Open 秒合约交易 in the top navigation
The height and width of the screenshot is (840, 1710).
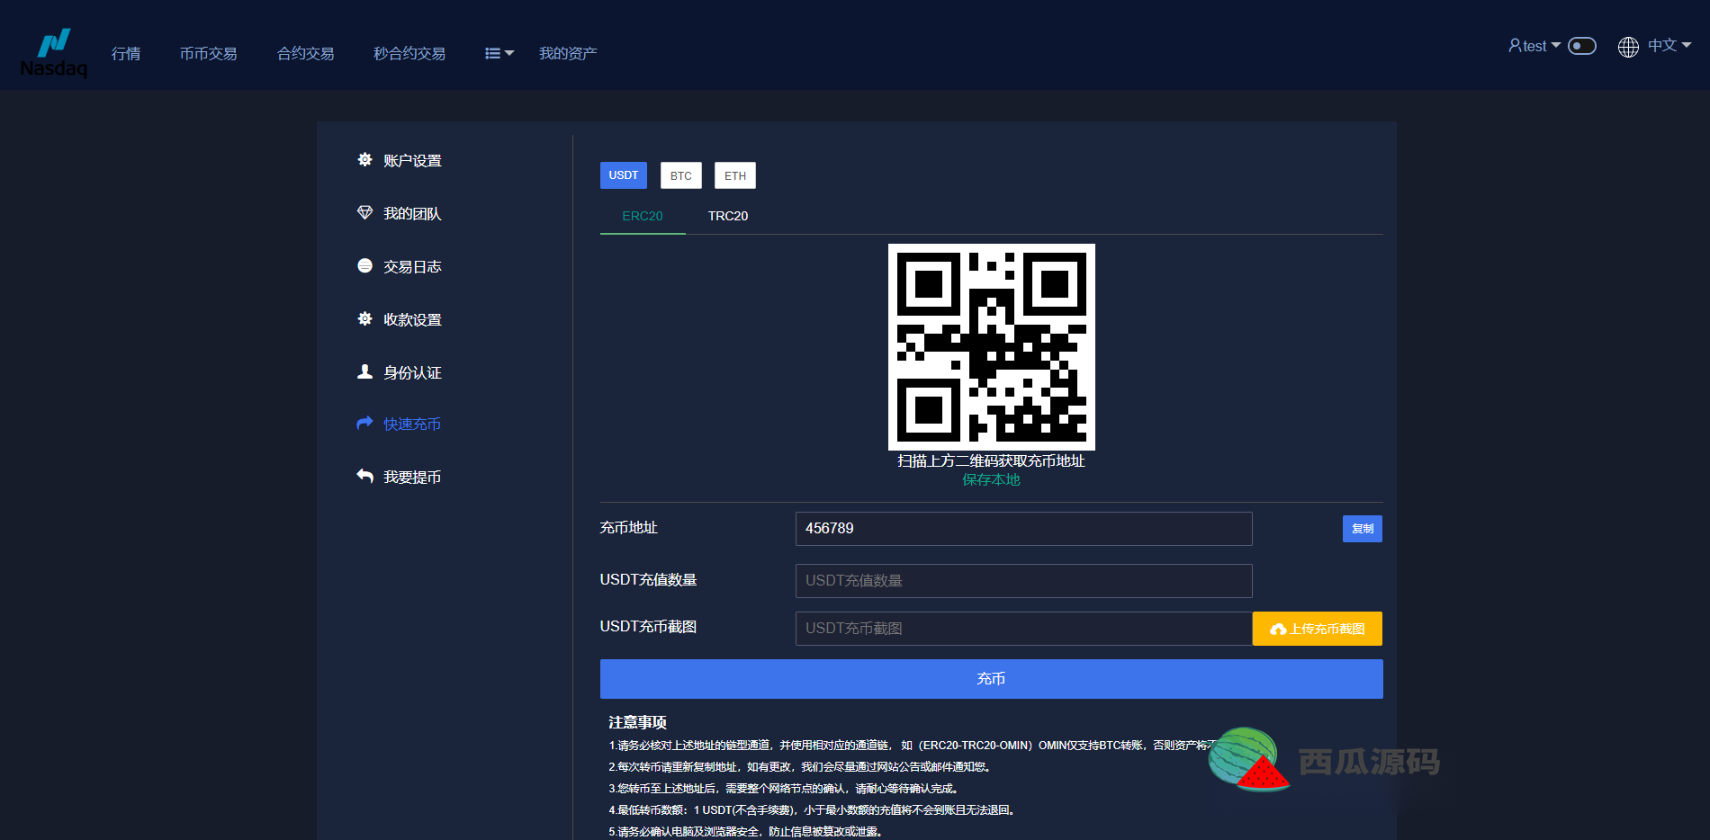coord(409,53)
